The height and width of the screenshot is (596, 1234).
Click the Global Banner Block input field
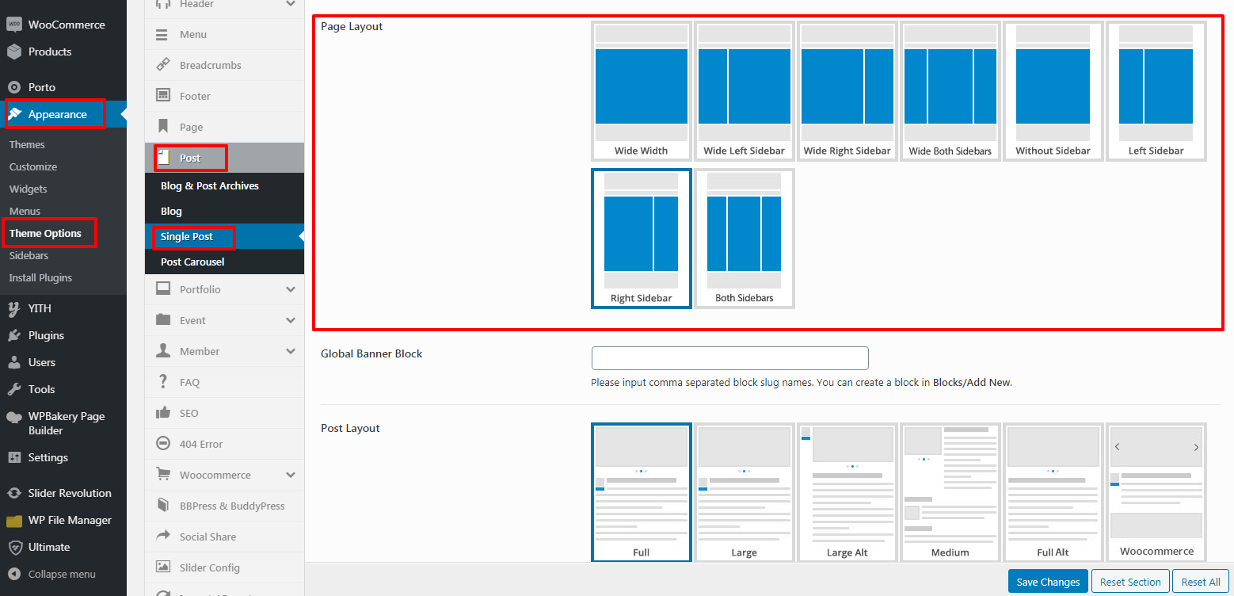730,358
